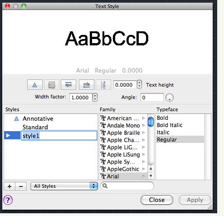Click the Angle dial control
224x216 pixels.
click(x=170, y=98)
